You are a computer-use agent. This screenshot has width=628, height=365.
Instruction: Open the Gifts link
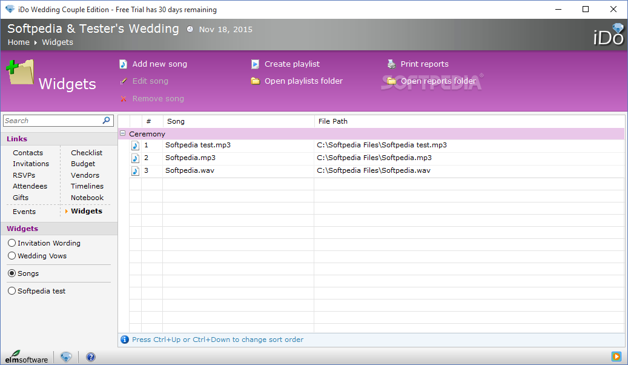pyautogui.click(x=21, y=198)
